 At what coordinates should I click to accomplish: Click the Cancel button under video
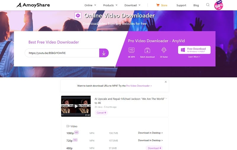pos(101,113)
